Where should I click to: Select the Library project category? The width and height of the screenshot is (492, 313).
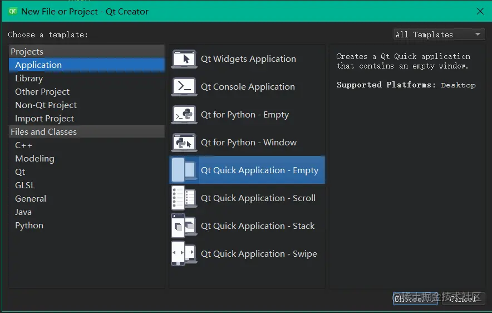pos(87,79)
